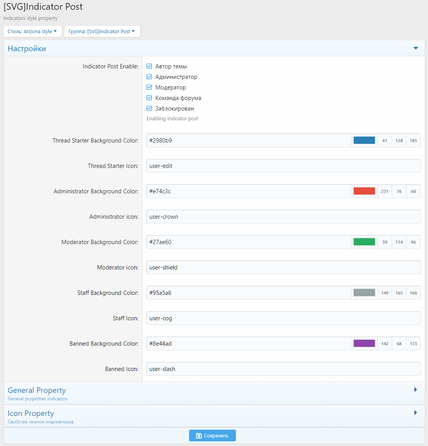Click the Thread Starter Icon text field
This screenshot has width=428, height=446.
coord(283,166)
